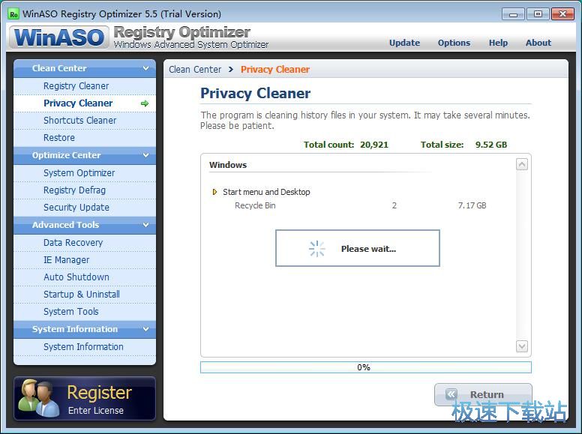582x434 pixels.
Task: Open Data Recovery tool
Action: (85, 243)
